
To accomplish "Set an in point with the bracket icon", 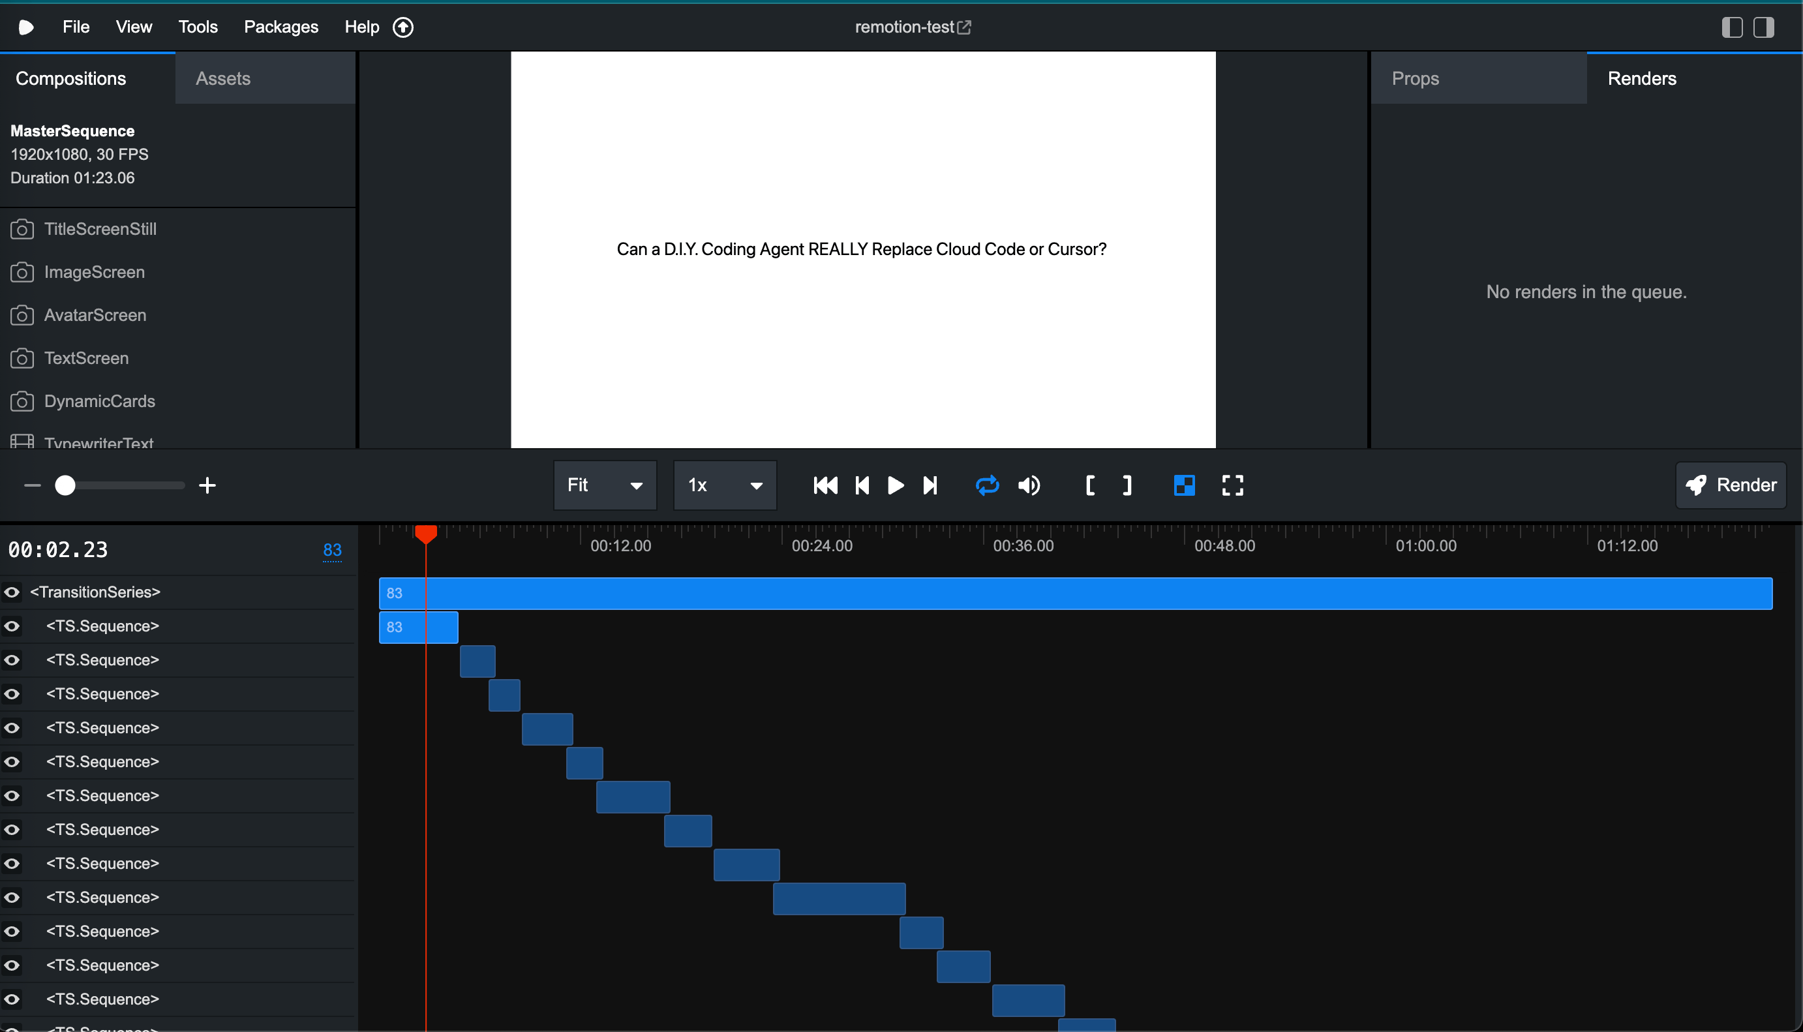I will tap(1090, 485).
